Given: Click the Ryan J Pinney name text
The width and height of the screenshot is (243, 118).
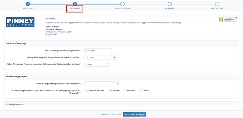Looking at the screenshot, I should coord(52,26).
